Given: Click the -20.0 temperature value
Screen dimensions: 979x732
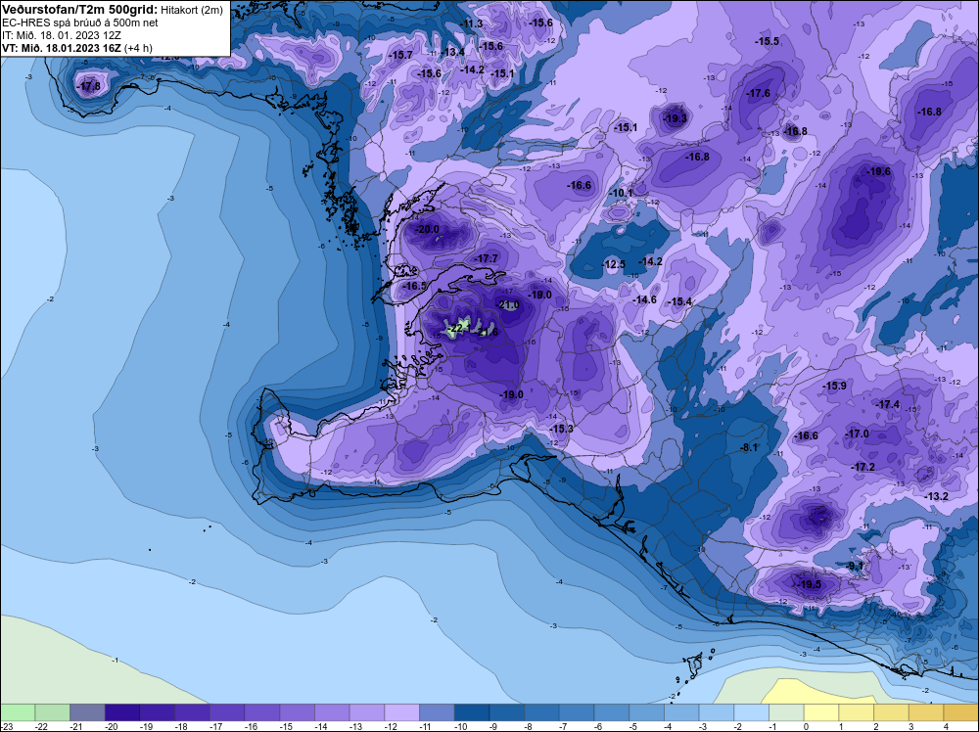Looking at the screenshot, I should coord(428,230).
